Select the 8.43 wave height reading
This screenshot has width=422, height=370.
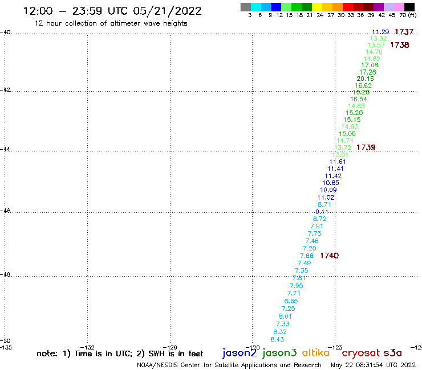pos(277,339)
